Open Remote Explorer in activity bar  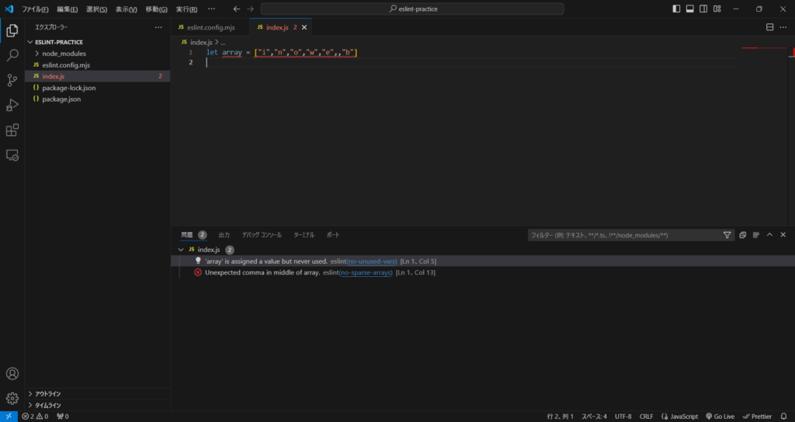12,155
